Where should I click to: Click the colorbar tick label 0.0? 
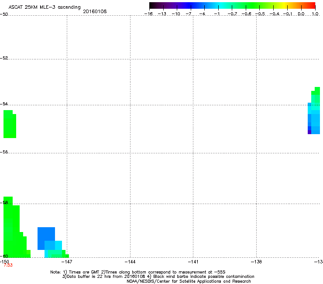click(x=301, y=14)
